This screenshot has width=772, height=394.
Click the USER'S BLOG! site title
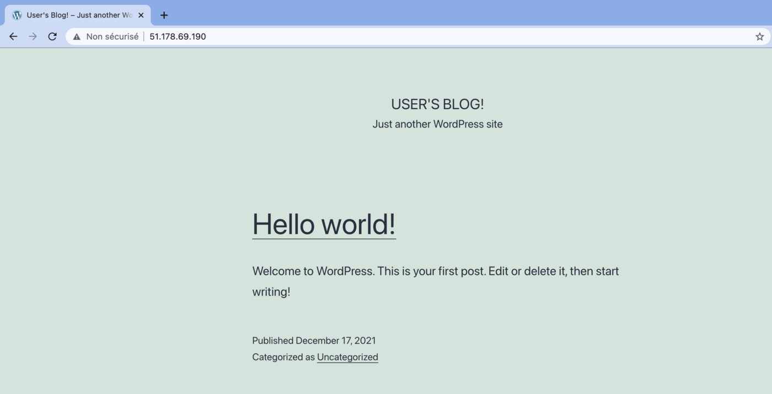pos(437,104)
